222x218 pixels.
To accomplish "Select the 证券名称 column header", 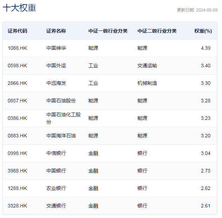I will click(56, 31).
